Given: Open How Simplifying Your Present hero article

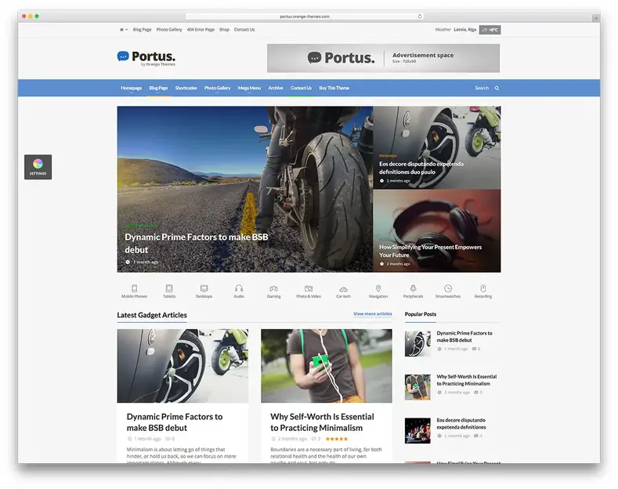Looking at the screenshot, I should click(x=430, y=251).
